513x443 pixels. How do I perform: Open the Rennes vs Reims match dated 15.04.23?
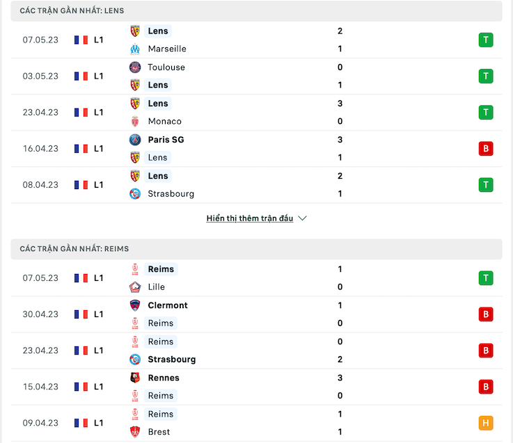coord(256,387)
